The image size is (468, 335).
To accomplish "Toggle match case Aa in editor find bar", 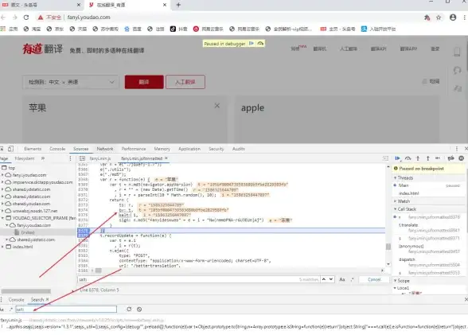I will (x=342, y=279).
